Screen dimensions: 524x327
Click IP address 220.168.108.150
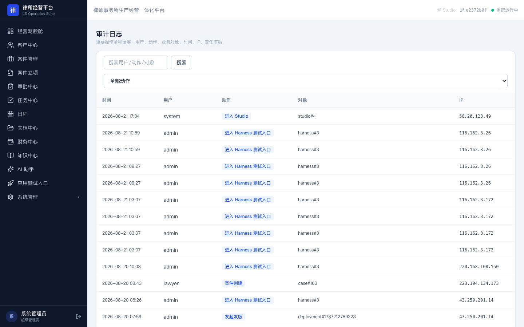pos(479,267)
